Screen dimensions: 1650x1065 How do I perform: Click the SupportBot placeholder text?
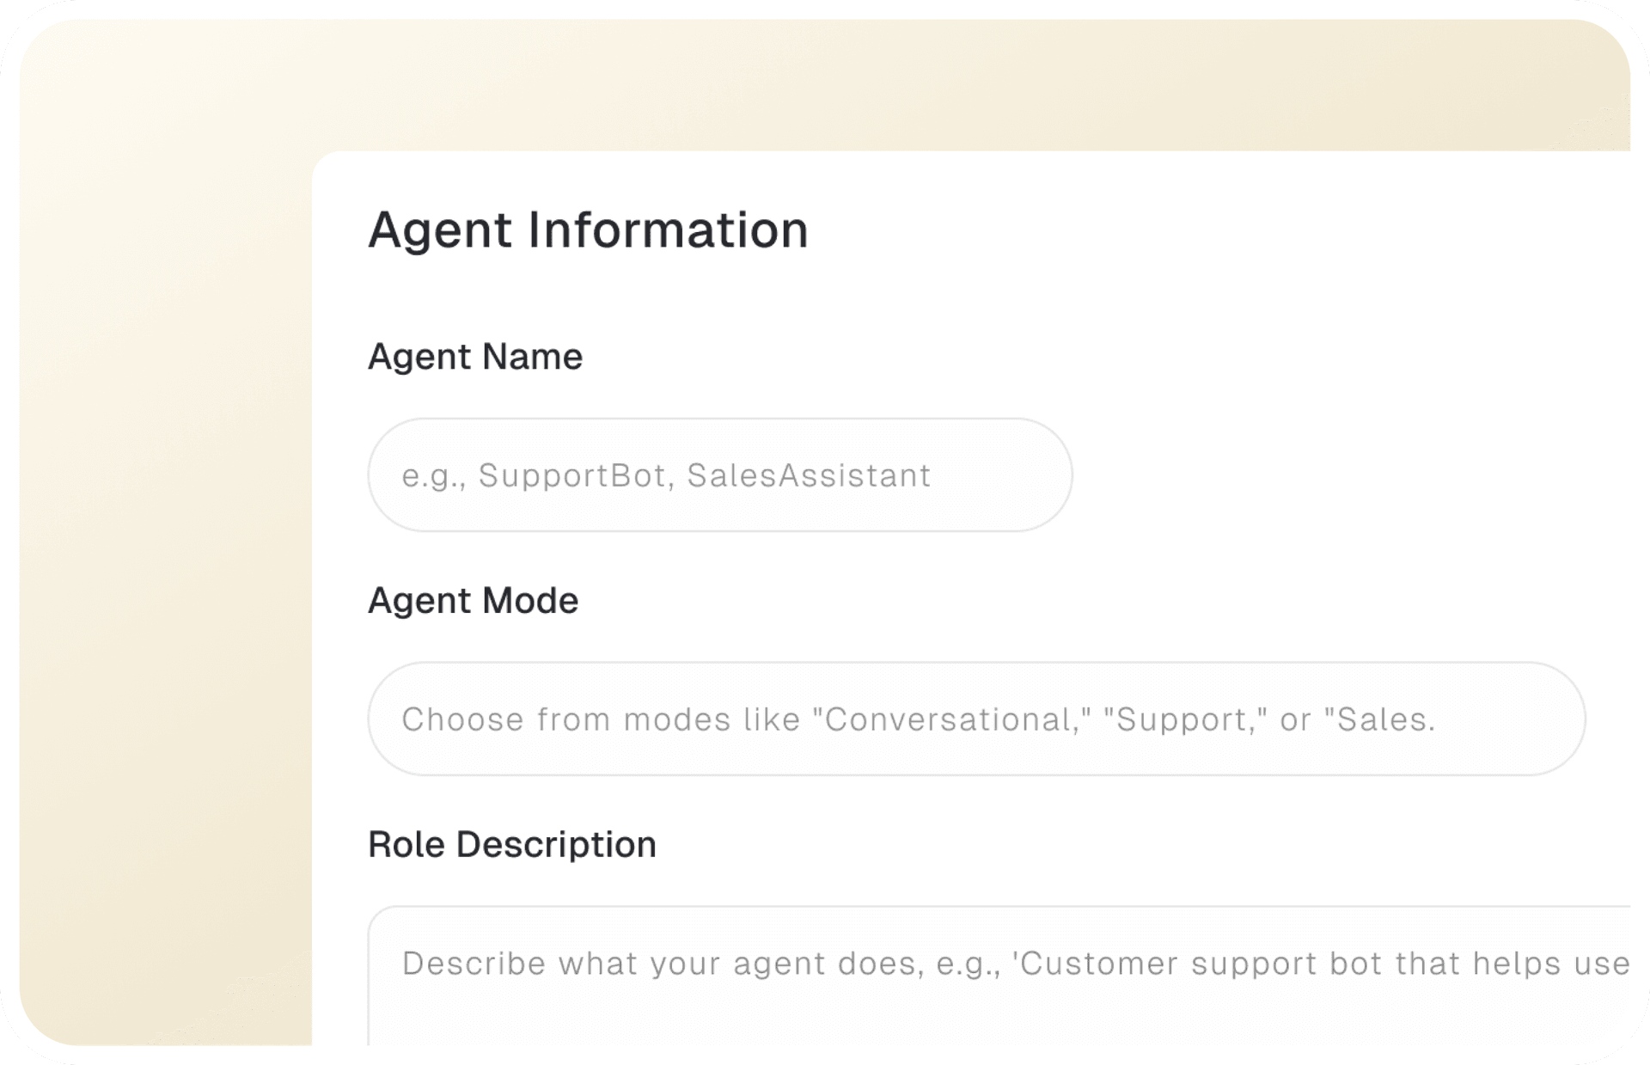click(573, 476)
